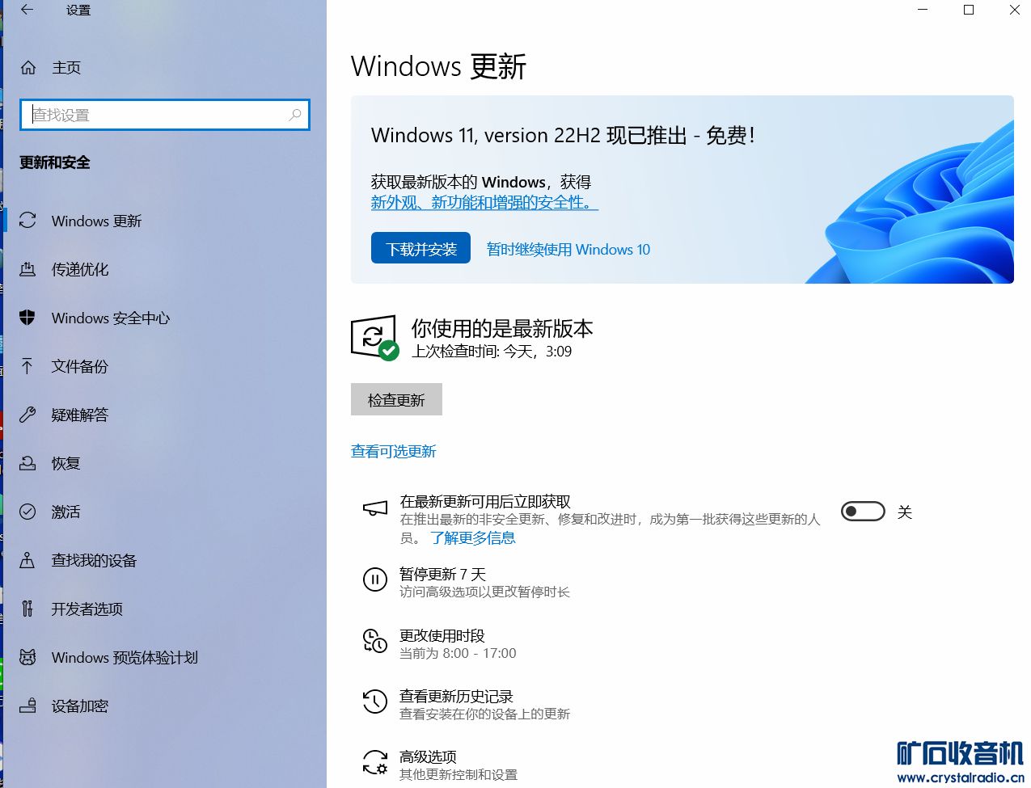Click the clock icon for 更改使用时段

click(x=374, y=641)
